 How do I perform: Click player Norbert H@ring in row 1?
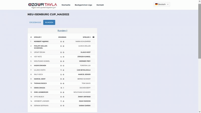pos(41,41)
